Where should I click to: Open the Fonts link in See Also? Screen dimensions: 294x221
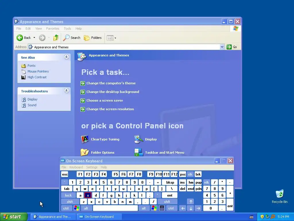pyautogui.click(x=31, y=66)
